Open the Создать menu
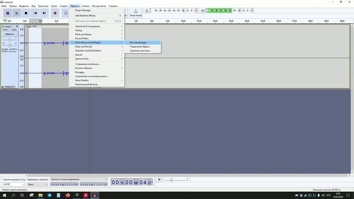 [x=64, y=6]
